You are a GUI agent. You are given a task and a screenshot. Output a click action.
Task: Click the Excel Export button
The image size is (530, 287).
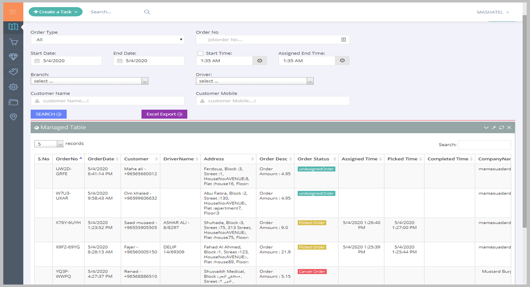tap(164, 114)
